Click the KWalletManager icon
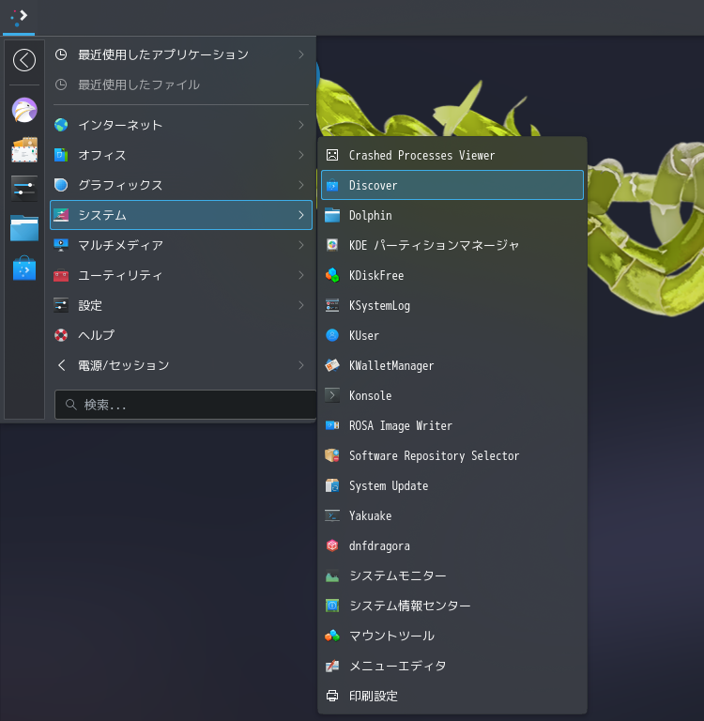This screenshot has width=704, height=721. (x=332, y=365)
